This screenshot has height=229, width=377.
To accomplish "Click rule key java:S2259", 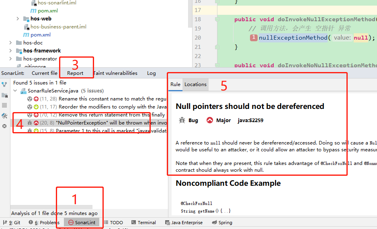I will pos(250,120).
